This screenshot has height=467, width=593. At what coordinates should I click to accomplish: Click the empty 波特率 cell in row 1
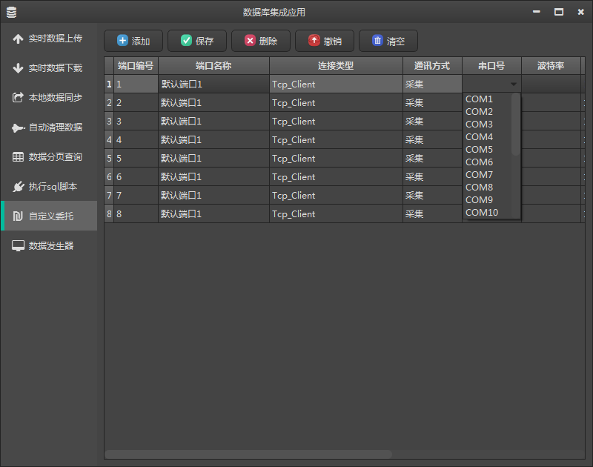(x=551, y=84)
